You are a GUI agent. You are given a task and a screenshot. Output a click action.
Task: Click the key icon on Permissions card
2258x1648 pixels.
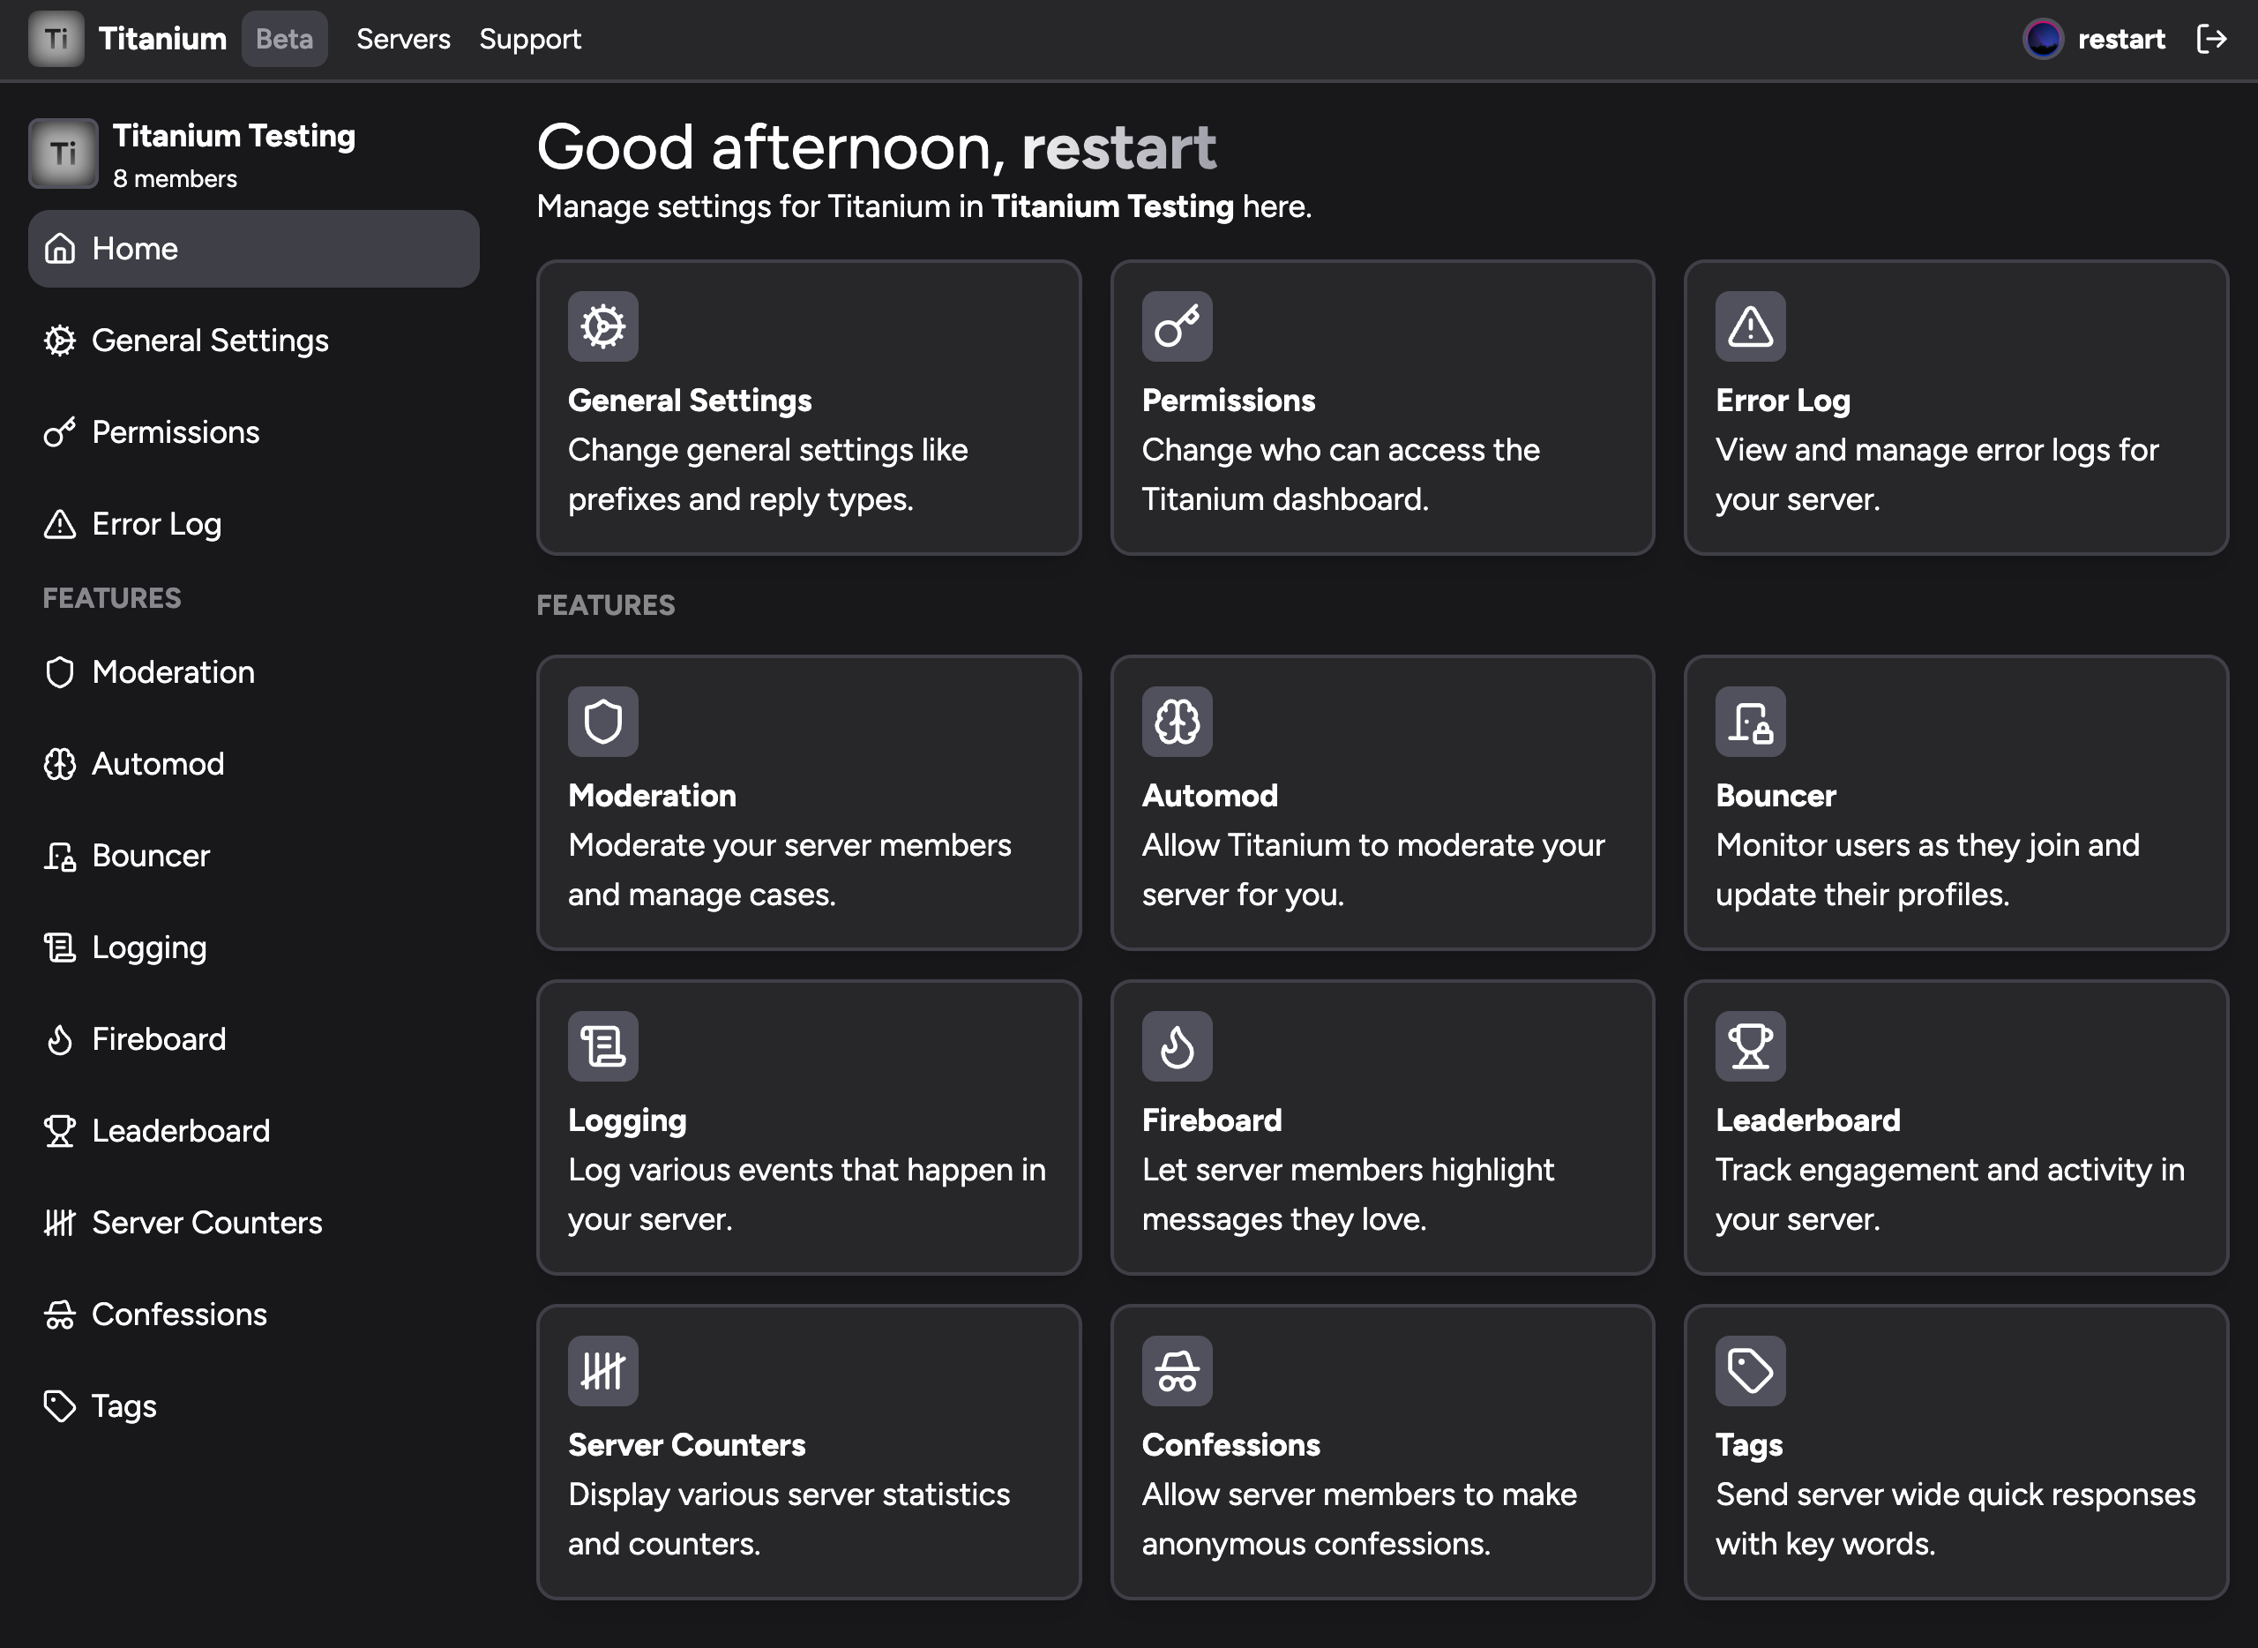pos(1177,326)
